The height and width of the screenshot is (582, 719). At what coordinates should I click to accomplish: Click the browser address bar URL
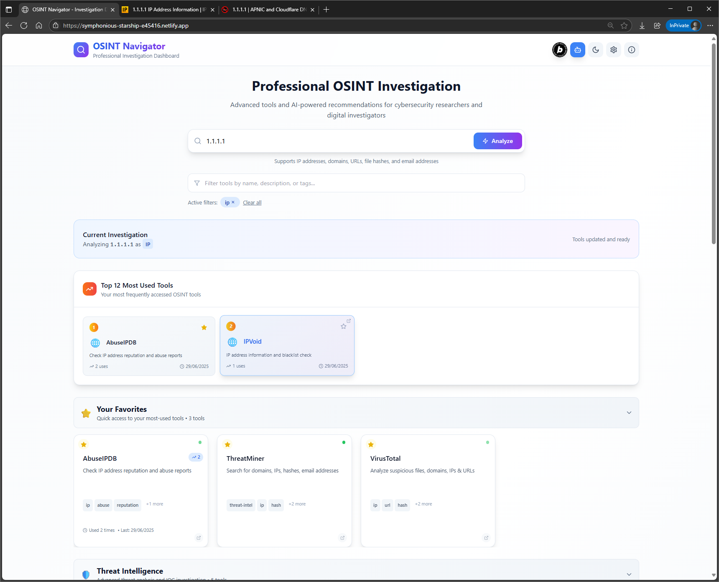pyautogui.click(x=126, y=26)
